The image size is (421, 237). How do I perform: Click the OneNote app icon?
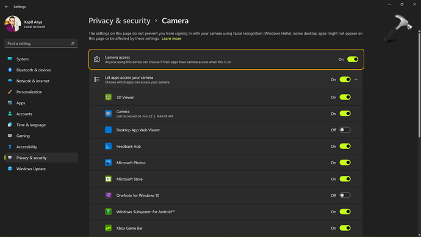click(108, 195)
